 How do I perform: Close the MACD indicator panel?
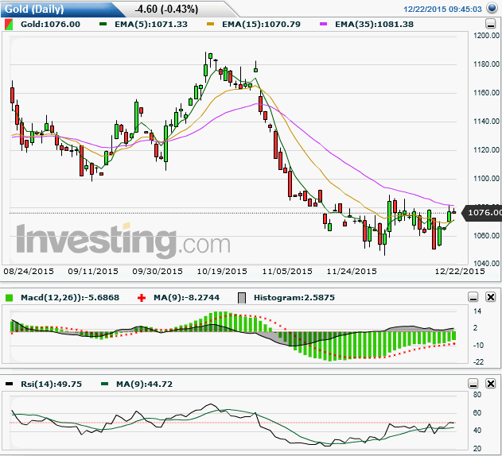pyautogui.click(x=491, y=297)
